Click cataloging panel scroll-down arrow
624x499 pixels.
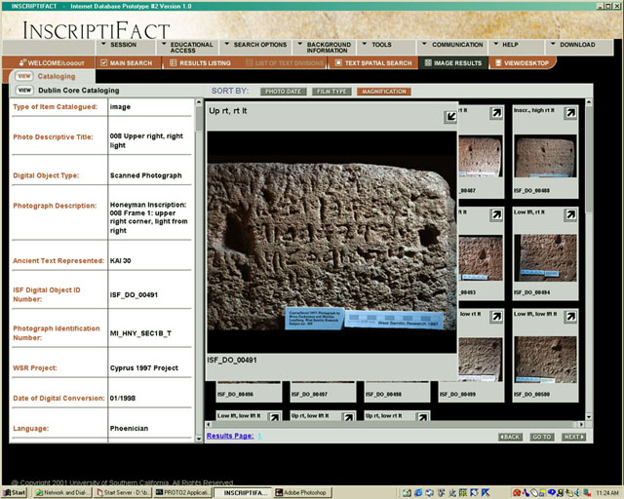(x=199, y=439)
